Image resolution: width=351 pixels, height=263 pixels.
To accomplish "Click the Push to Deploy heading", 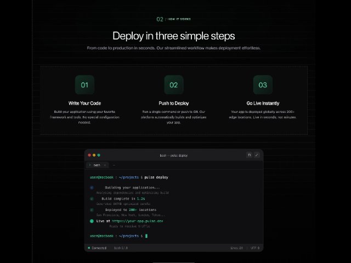I will point(174,104).
